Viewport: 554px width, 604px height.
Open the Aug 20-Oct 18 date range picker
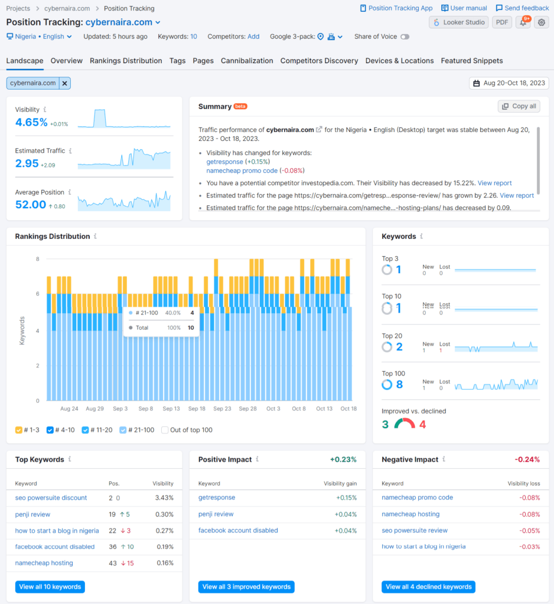click(x=509, y=83)
